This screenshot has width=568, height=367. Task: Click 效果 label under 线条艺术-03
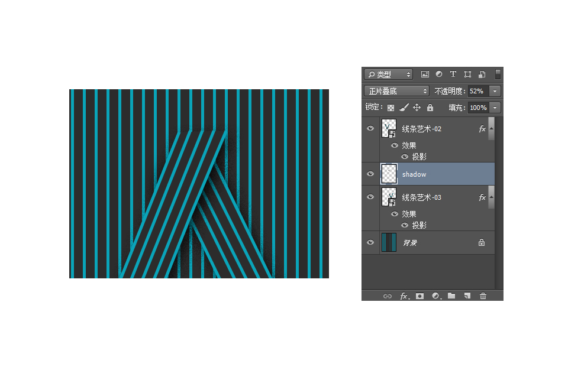(x=409, y=214)
